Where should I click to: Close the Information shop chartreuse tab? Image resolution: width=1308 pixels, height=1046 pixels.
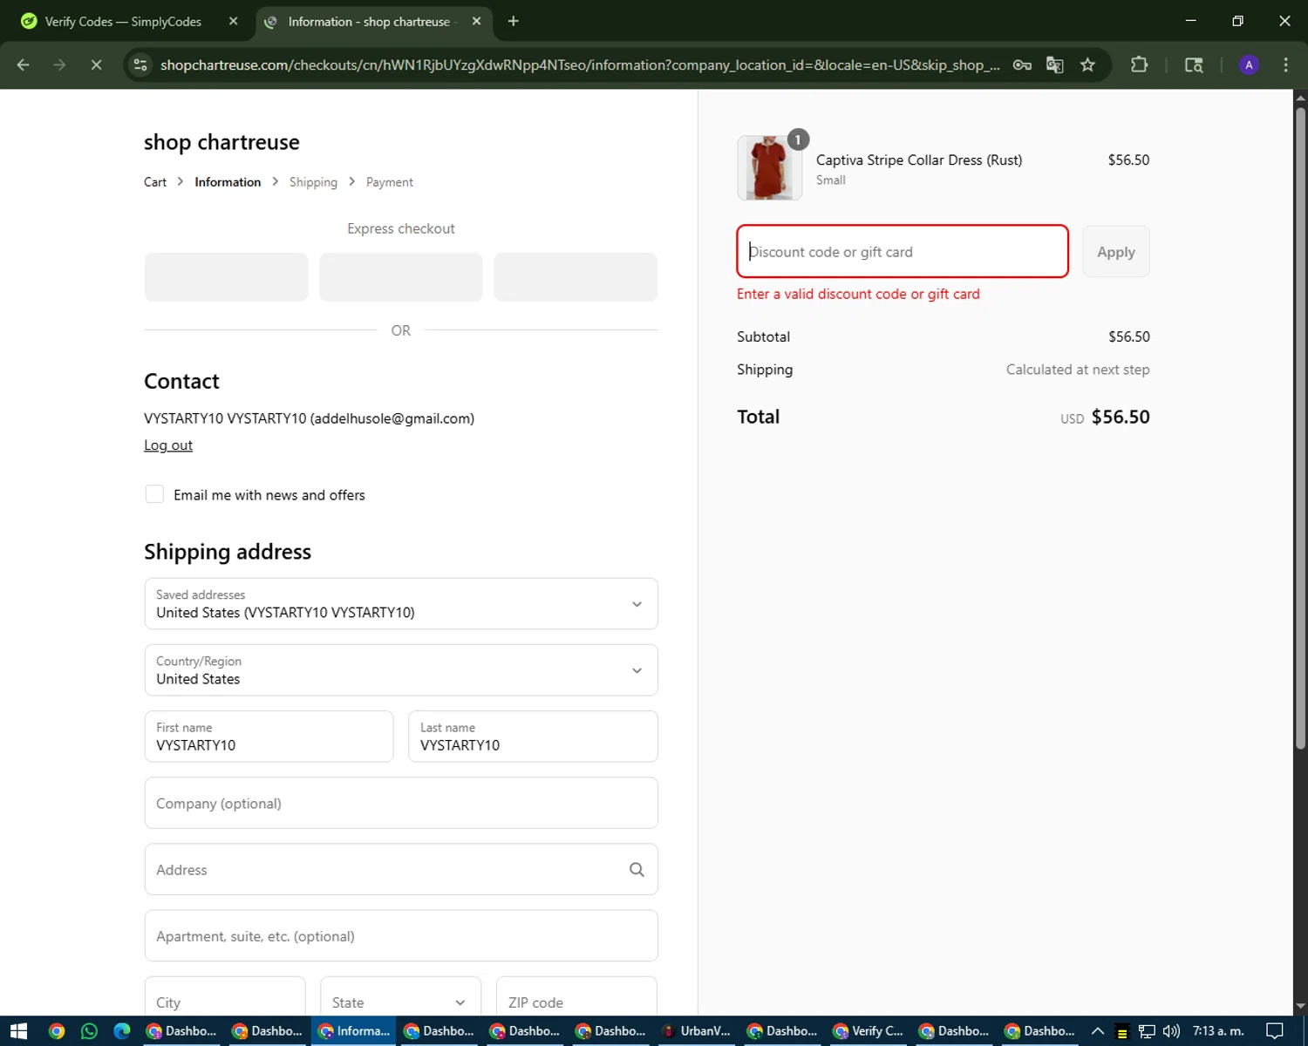pos(476,21)
